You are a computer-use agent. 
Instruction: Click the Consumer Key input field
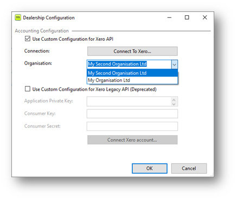[132, 114]
